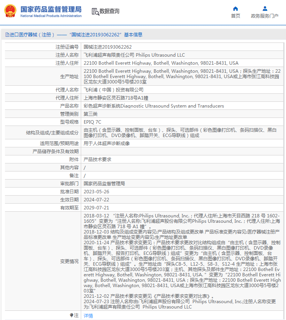Click 国家药品监督管理局 header title
286x320 pixels.
(51, 9)
